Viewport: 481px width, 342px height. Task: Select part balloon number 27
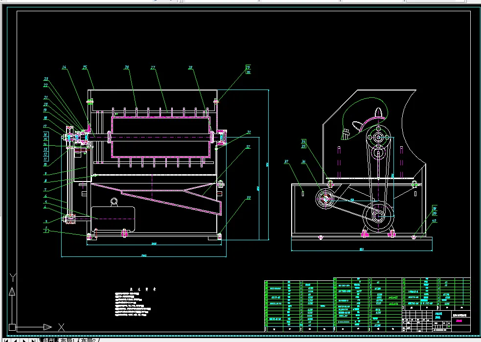[x=153, y=68]
